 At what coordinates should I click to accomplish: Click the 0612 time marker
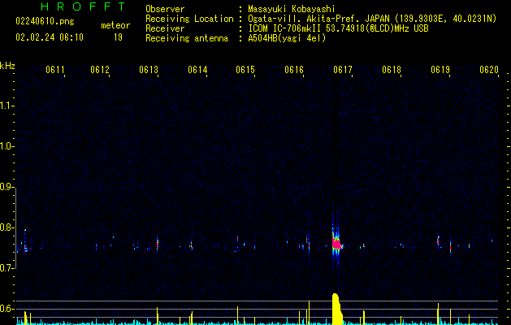(x=100, y=70)
